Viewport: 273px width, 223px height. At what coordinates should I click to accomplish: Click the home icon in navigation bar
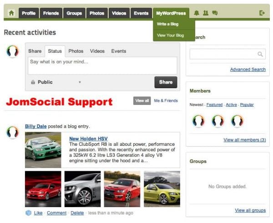(11, 13)
